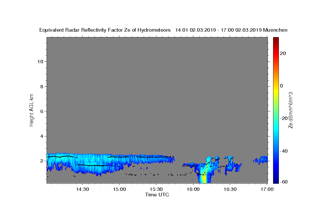331x220 pixels.
Task: Click the yellow precipitation core near 16:10
Action: coord(204,178)
